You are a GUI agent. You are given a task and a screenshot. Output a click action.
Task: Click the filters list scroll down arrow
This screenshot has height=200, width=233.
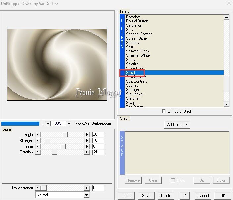click(226, 104)
